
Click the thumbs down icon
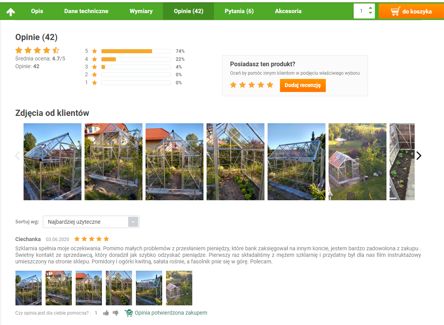115,313
